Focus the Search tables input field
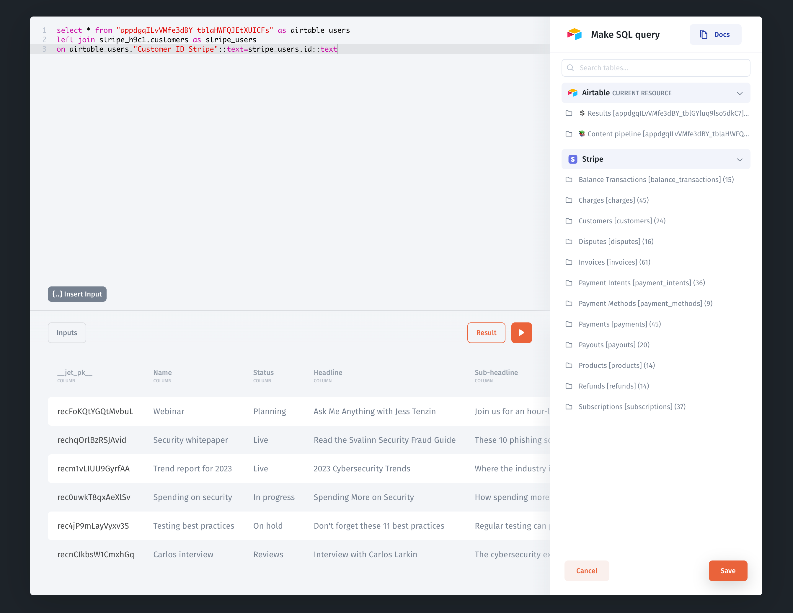Viewport: 793px width, 613px height. click(x=656, y=68)
